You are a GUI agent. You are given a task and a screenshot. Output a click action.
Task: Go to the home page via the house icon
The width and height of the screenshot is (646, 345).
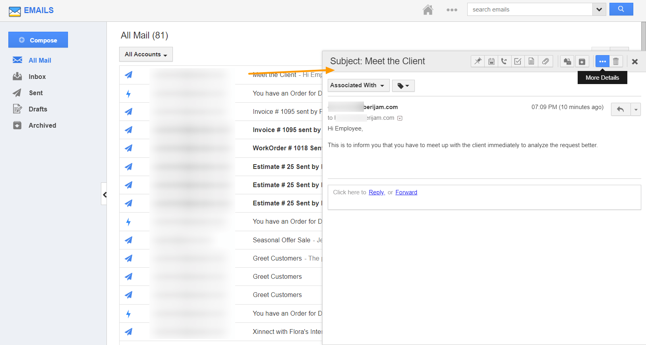point(428,10)
